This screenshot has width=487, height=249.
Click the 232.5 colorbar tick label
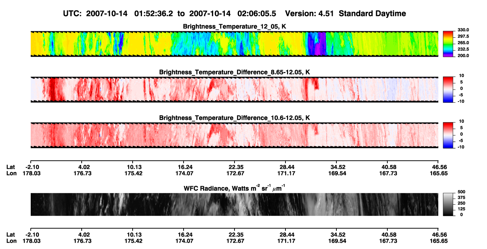(x=463, y=49)
